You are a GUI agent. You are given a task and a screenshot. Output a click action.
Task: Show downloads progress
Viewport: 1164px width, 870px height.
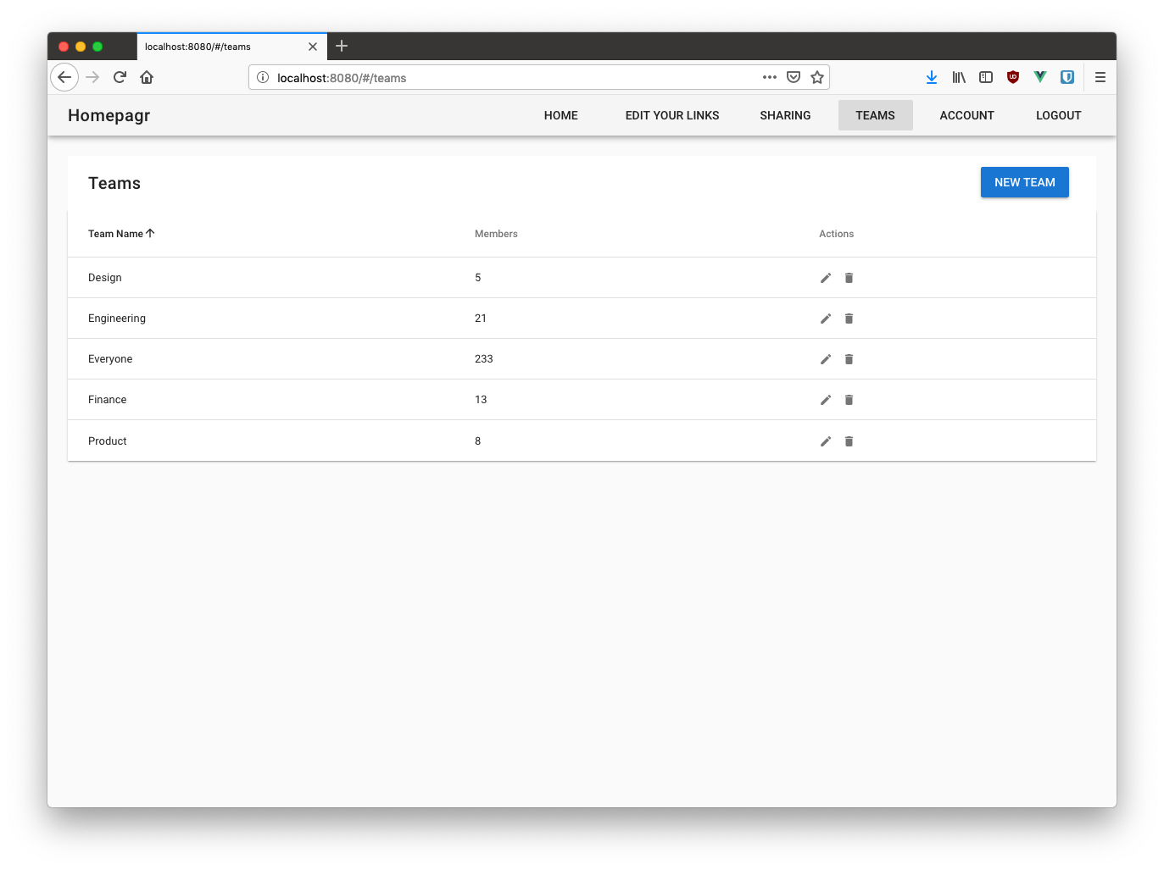932,77
